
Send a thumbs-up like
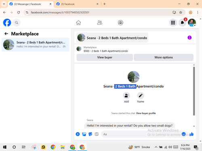(x=191, y=134)
